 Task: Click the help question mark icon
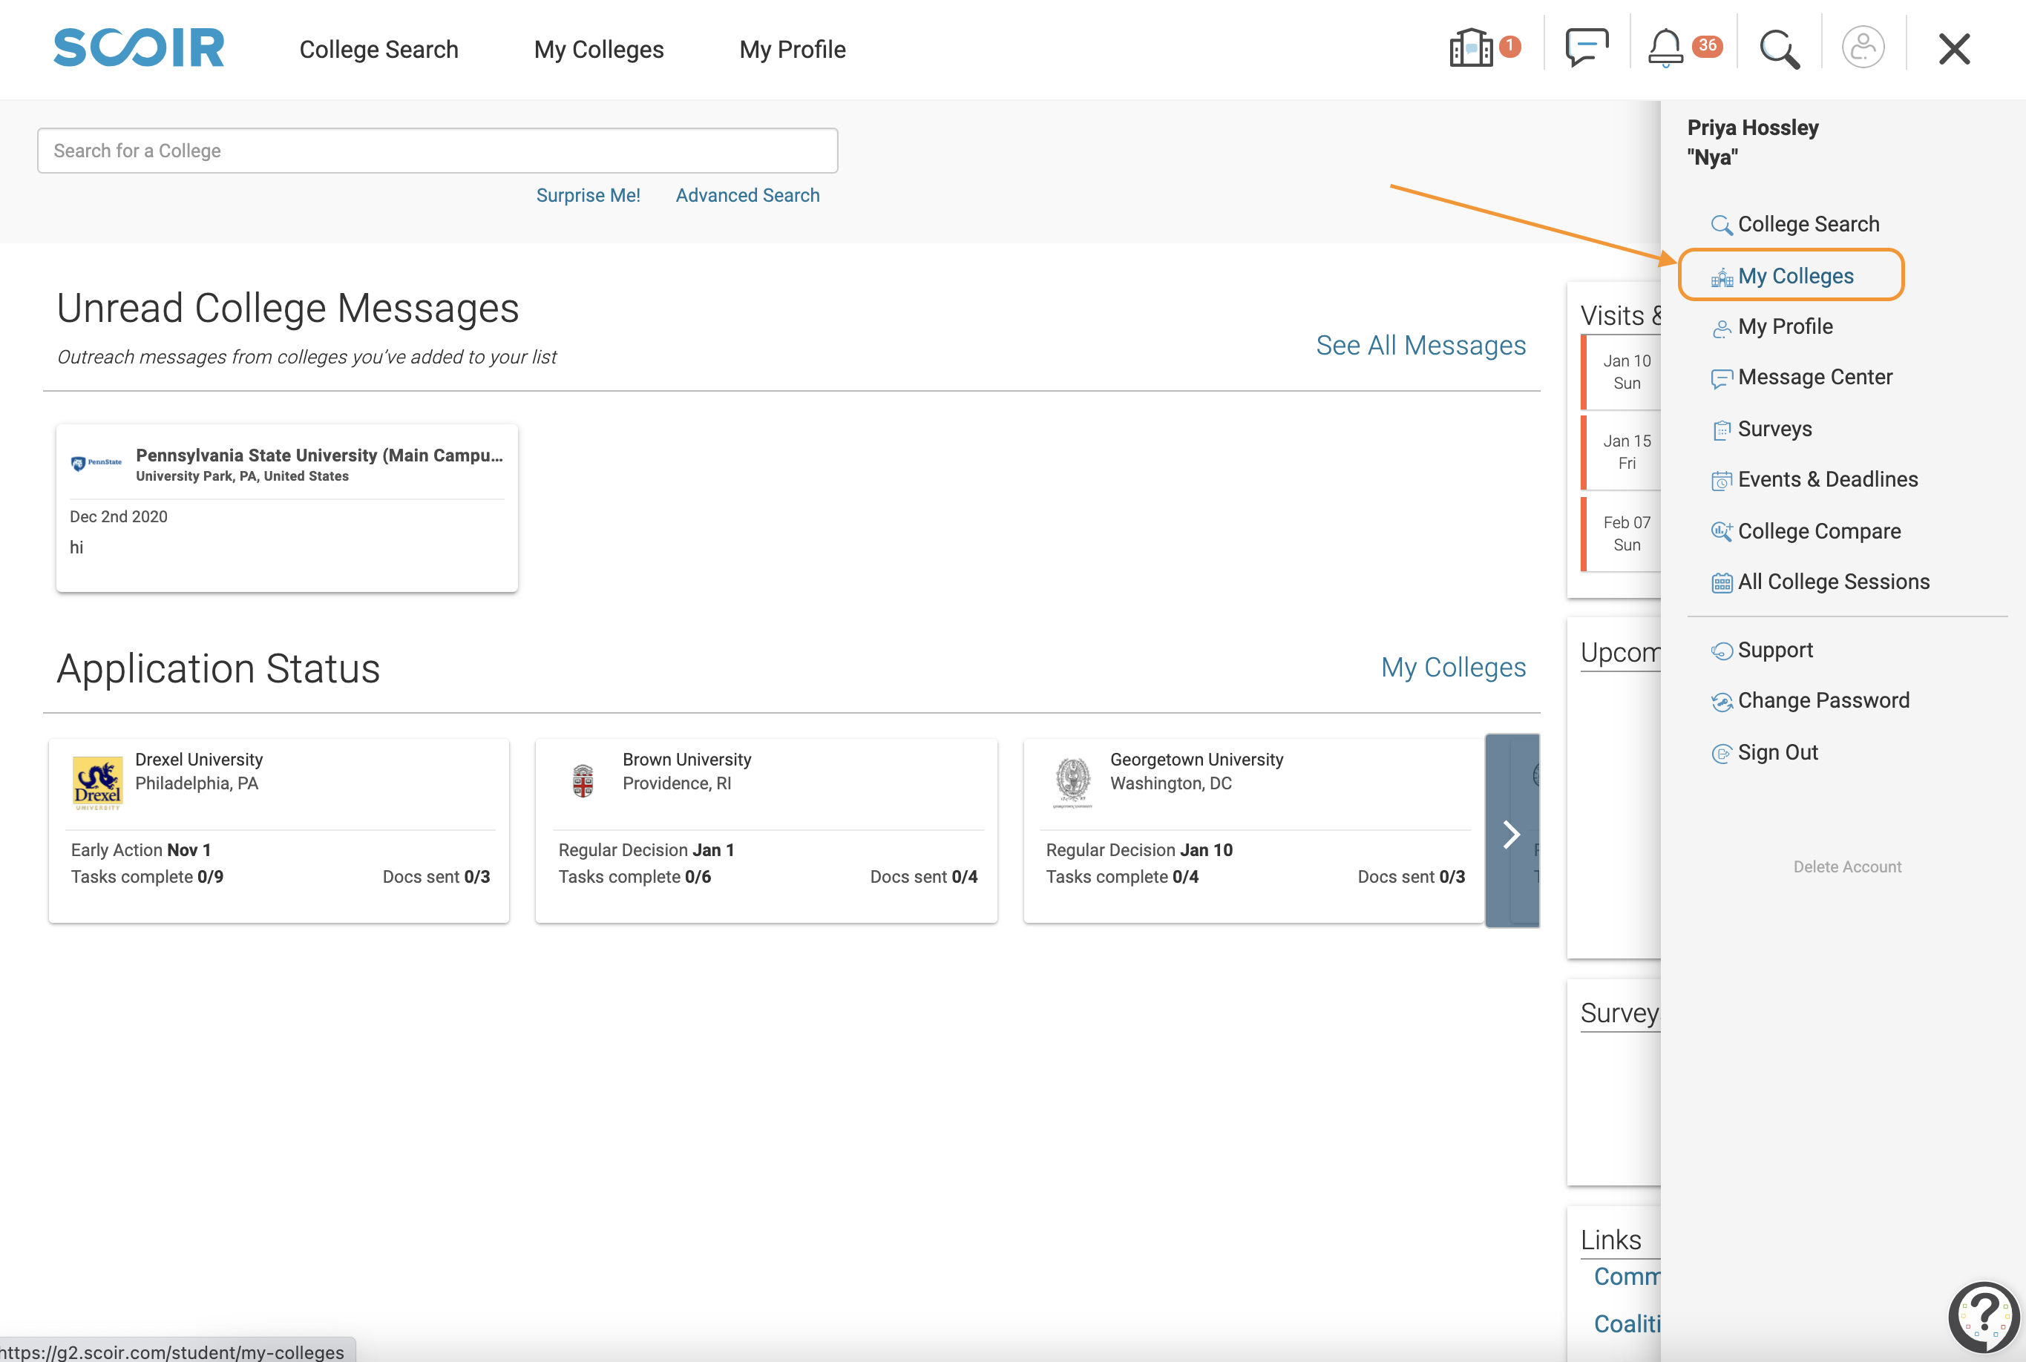pos(1984,1317)
